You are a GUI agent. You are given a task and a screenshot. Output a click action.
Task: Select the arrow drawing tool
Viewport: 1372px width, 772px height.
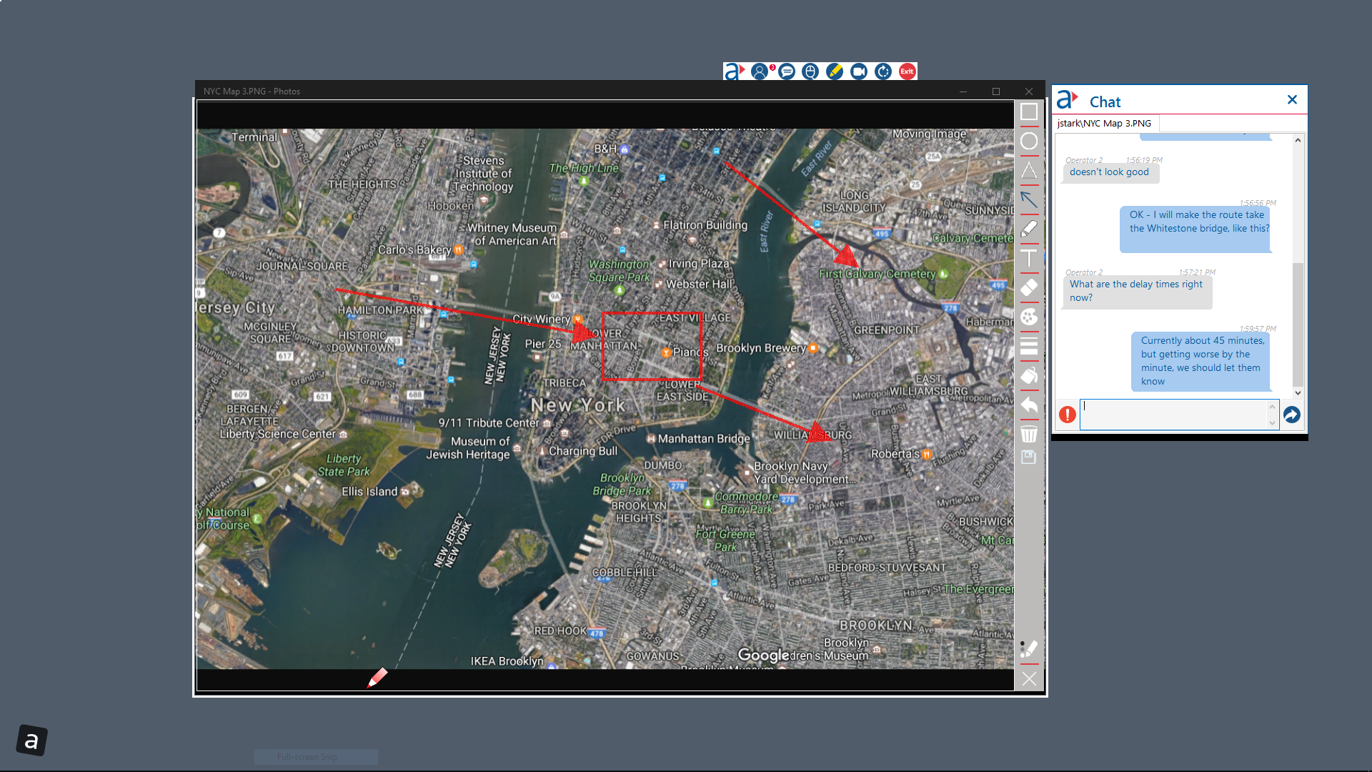pos(1029,199)
